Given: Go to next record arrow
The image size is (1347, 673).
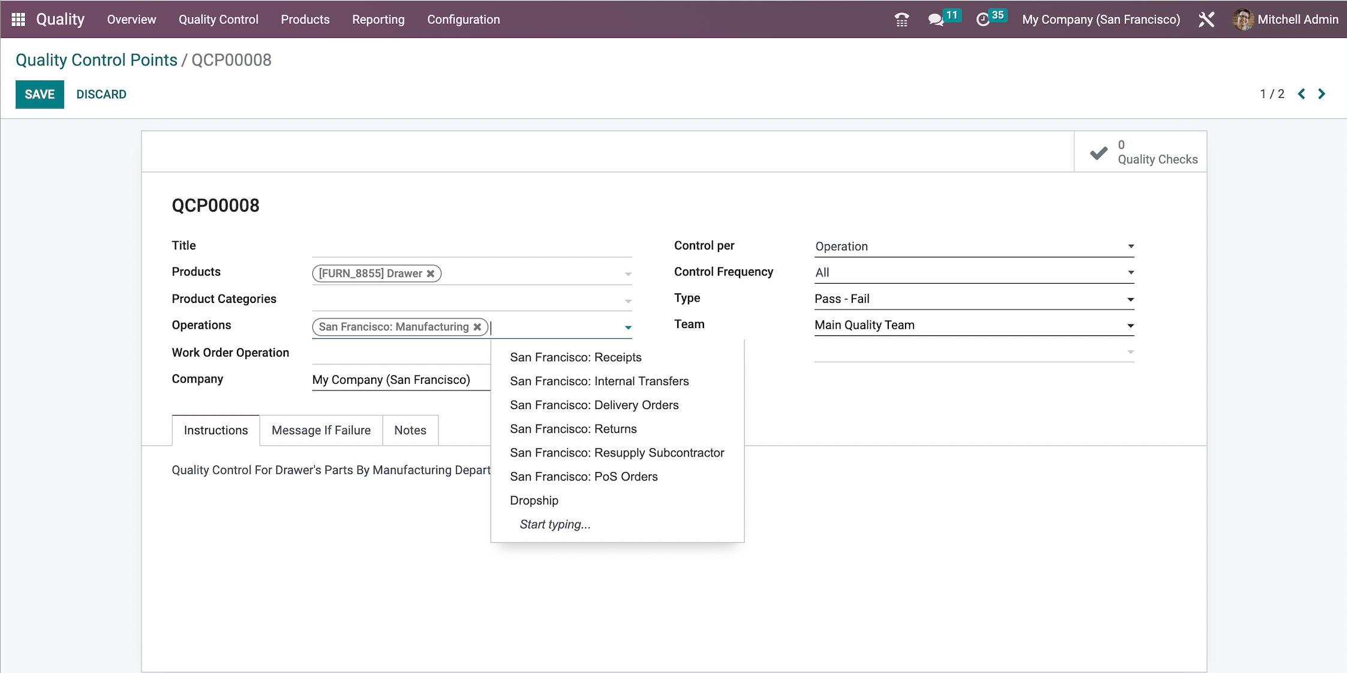Looking at the screenshot, I should (x=1322, y=94).
